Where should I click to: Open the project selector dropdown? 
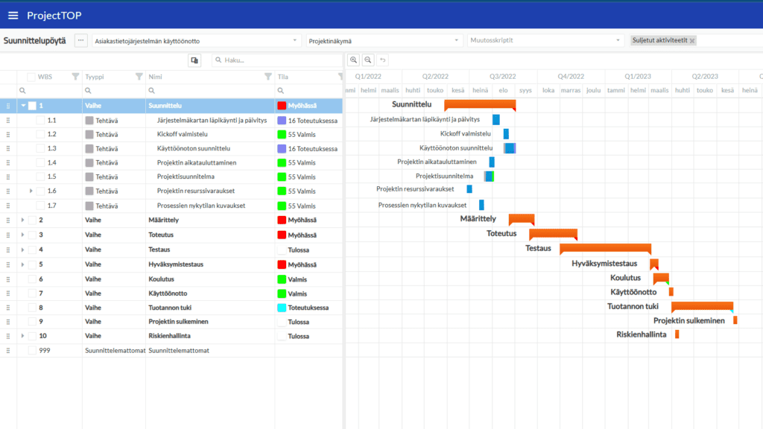(196, 41)
